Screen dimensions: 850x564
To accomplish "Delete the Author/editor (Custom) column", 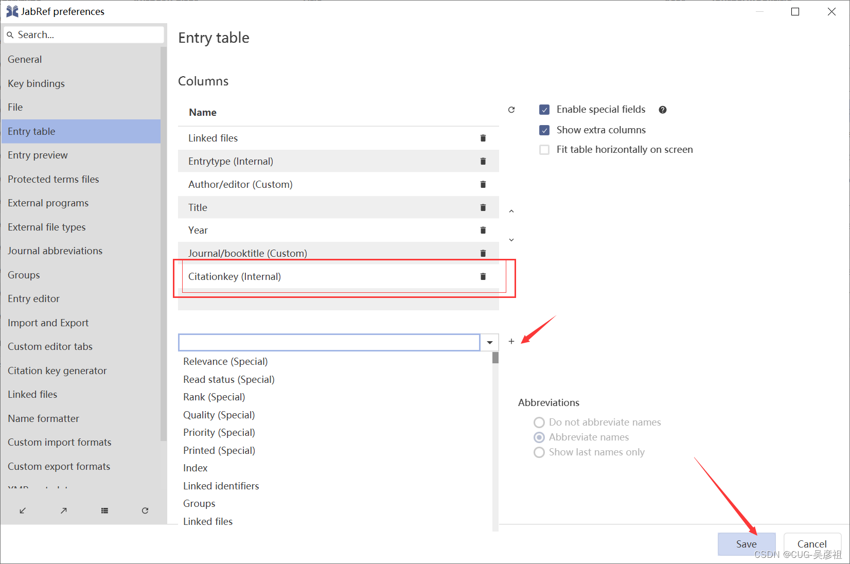I will 483,184.
